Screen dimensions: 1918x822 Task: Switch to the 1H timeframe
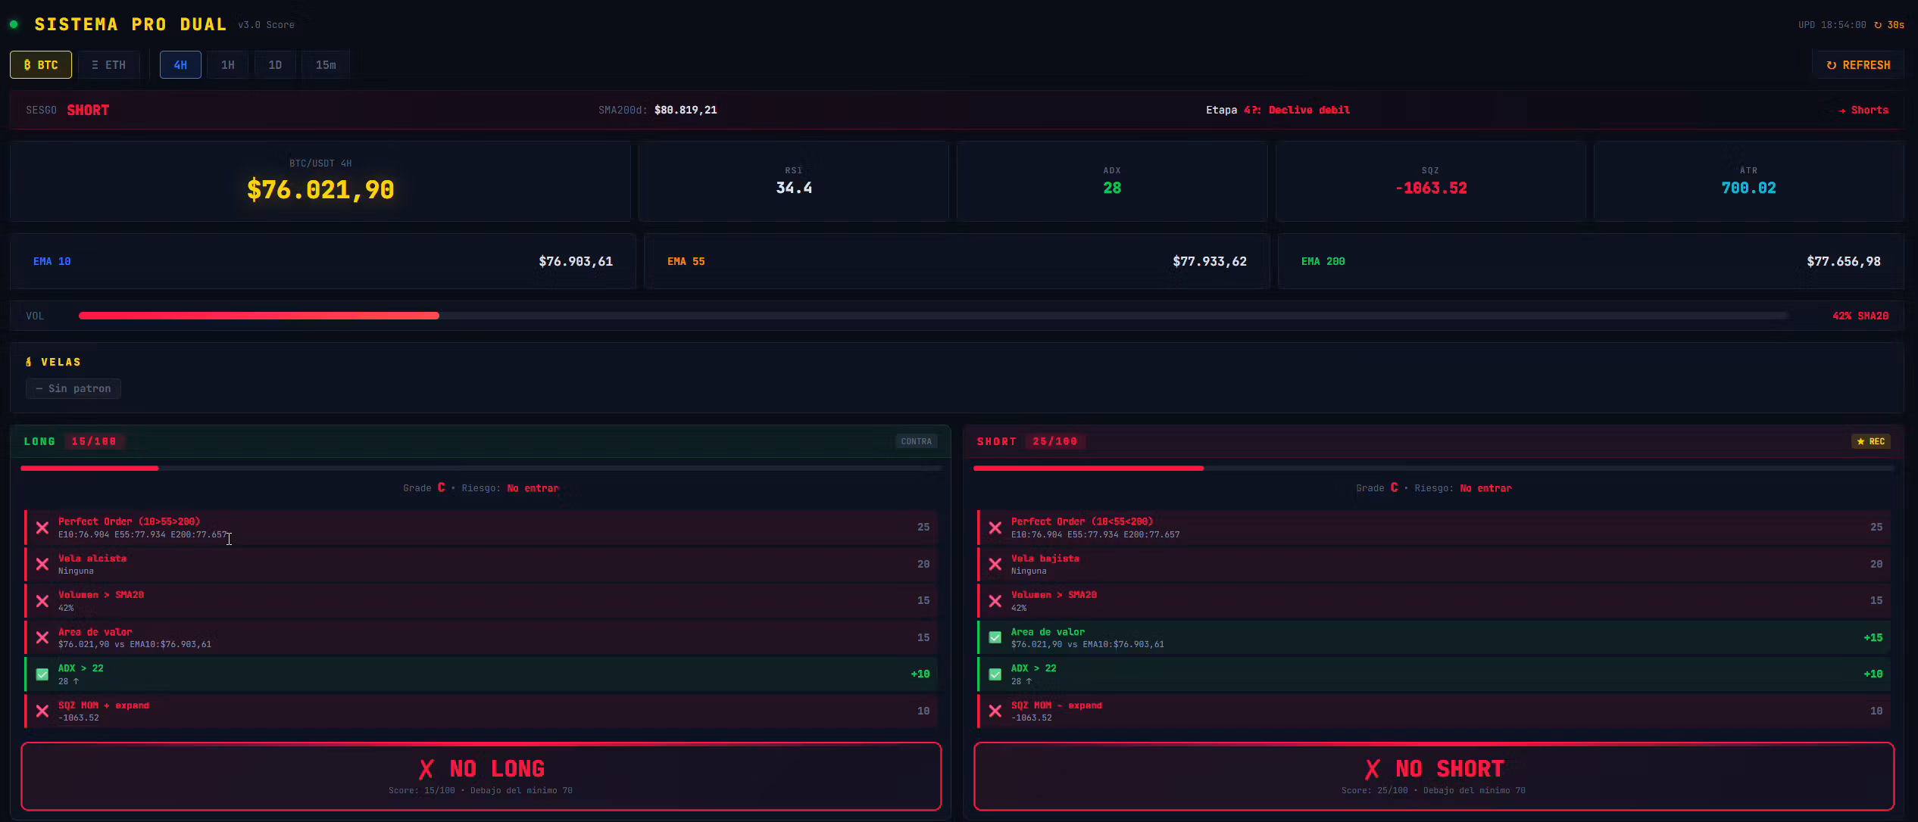coord(228,65)
